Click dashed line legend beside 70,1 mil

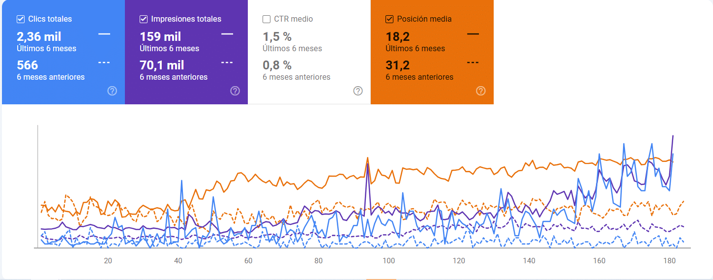(227, 62)
